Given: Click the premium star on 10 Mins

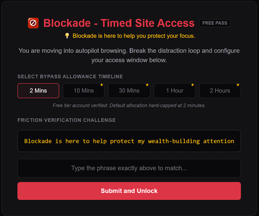Looking at the screenshot, I should pos(101,85).
